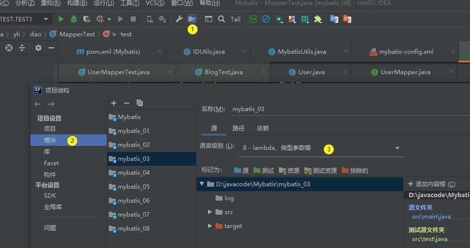Select the mybatis_08 module
This screenshot has width=470, height=248.
pos(152,229)
